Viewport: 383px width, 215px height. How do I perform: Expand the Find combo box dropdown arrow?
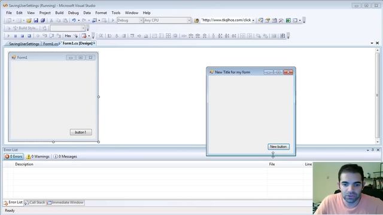[253, 20]
